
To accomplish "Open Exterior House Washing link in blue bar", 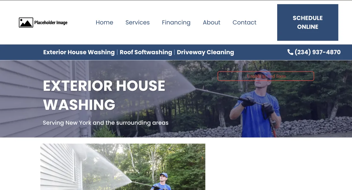I will click(79, 52).
